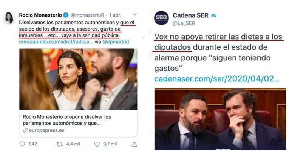Open the europapress.es/madrid/noticia link
This screenshot has height=162, width=289.
coord(56,42)
